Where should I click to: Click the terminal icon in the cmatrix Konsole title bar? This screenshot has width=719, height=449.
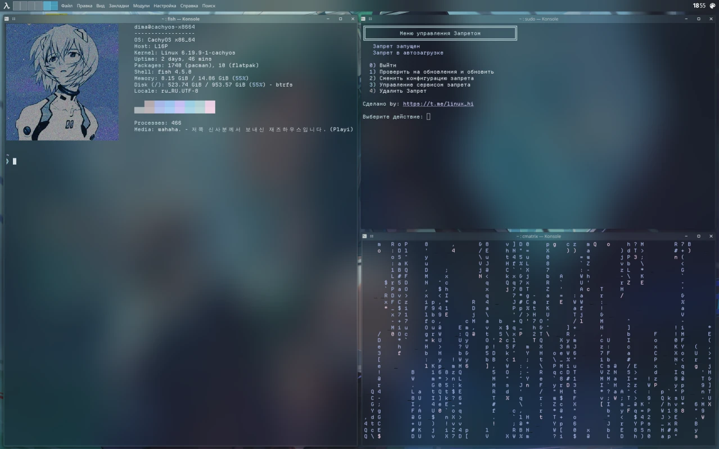pyautogui.click(x=365, y=236)
